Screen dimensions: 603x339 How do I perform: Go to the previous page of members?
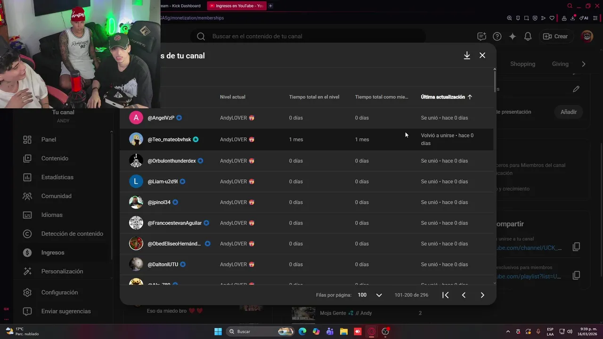(x=464, y=295)
